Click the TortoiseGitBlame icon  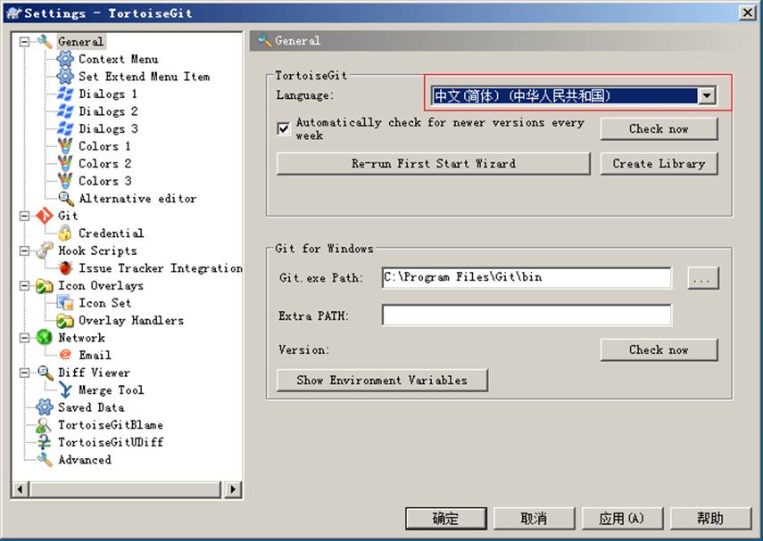(x=44, y=425)
